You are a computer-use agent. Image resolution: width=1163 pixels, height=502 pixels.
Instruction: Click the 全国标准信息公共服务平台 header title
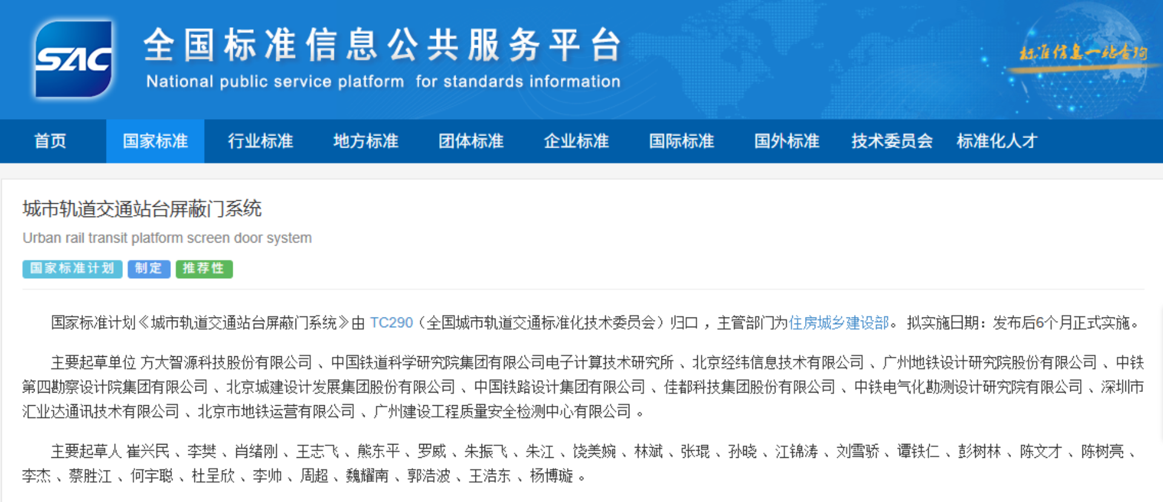(x=383, y=45)
